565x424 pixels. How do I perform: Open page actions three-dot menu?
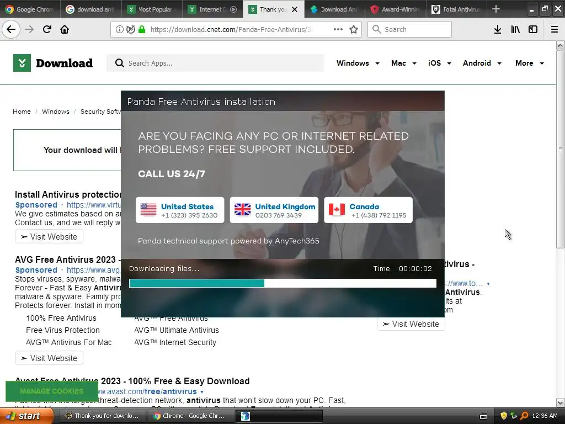pyautogui.click(x=338, y=29)
